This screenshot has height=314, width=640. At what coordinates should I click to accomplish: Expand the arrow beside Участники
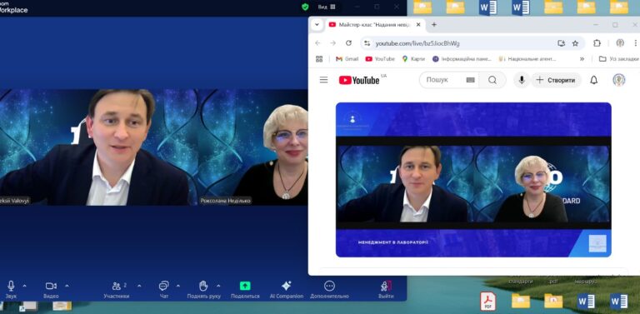pyautogui.click(x=139, y=286)
